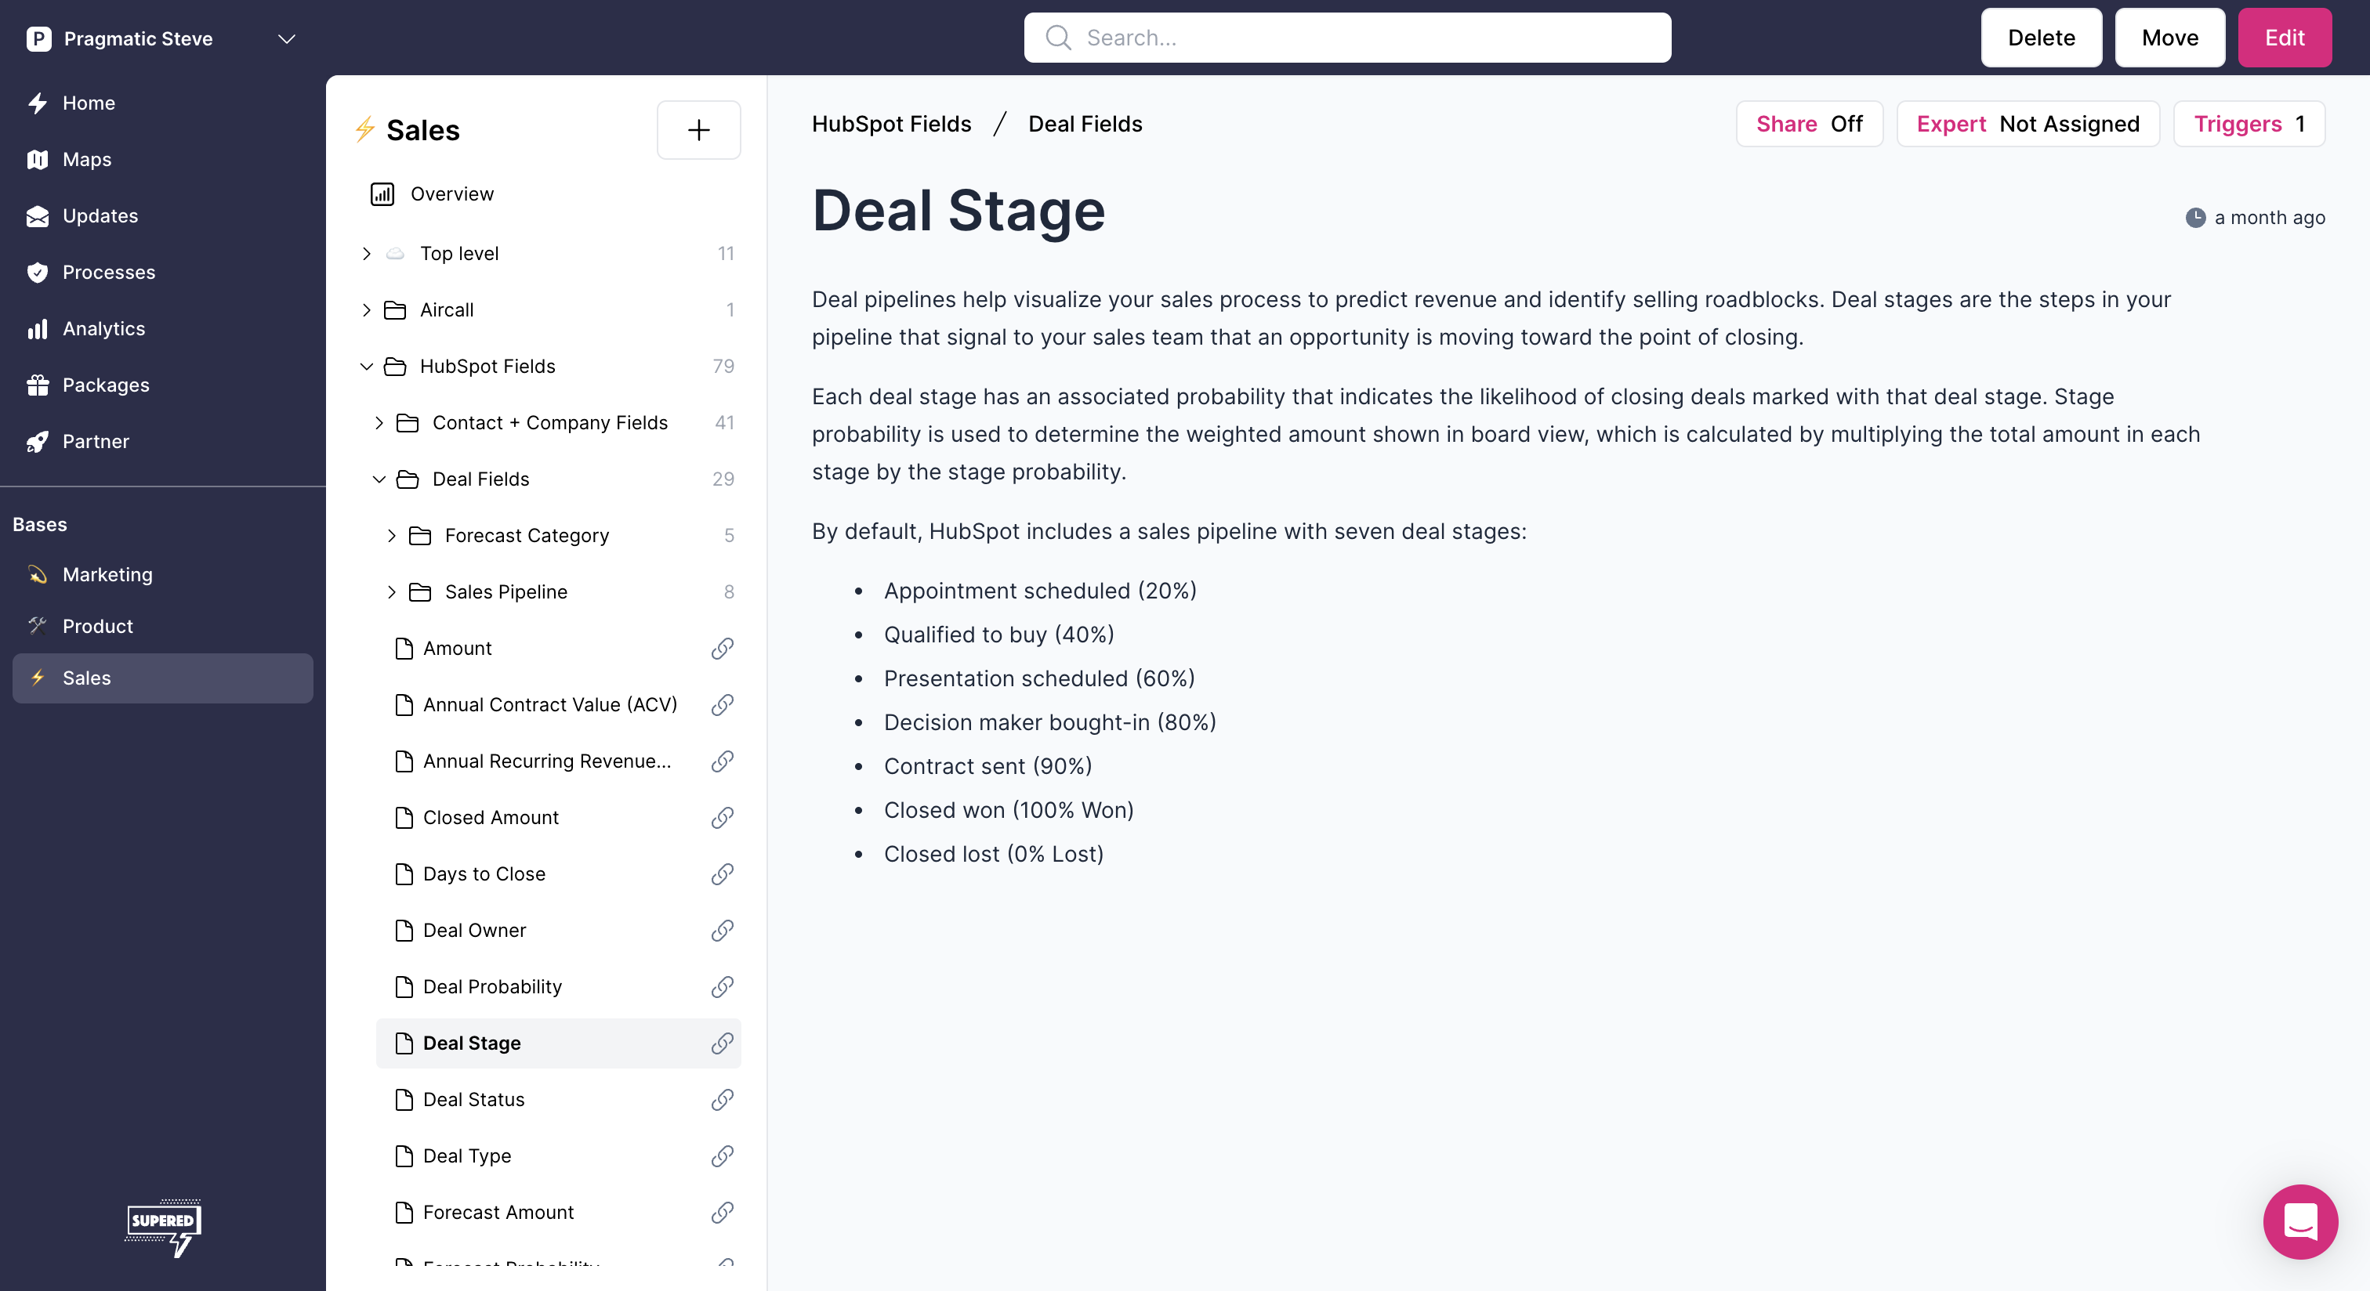Click the Overview chart icon
This screenshot has width=2370, height=1291.
tap(382, 194)
